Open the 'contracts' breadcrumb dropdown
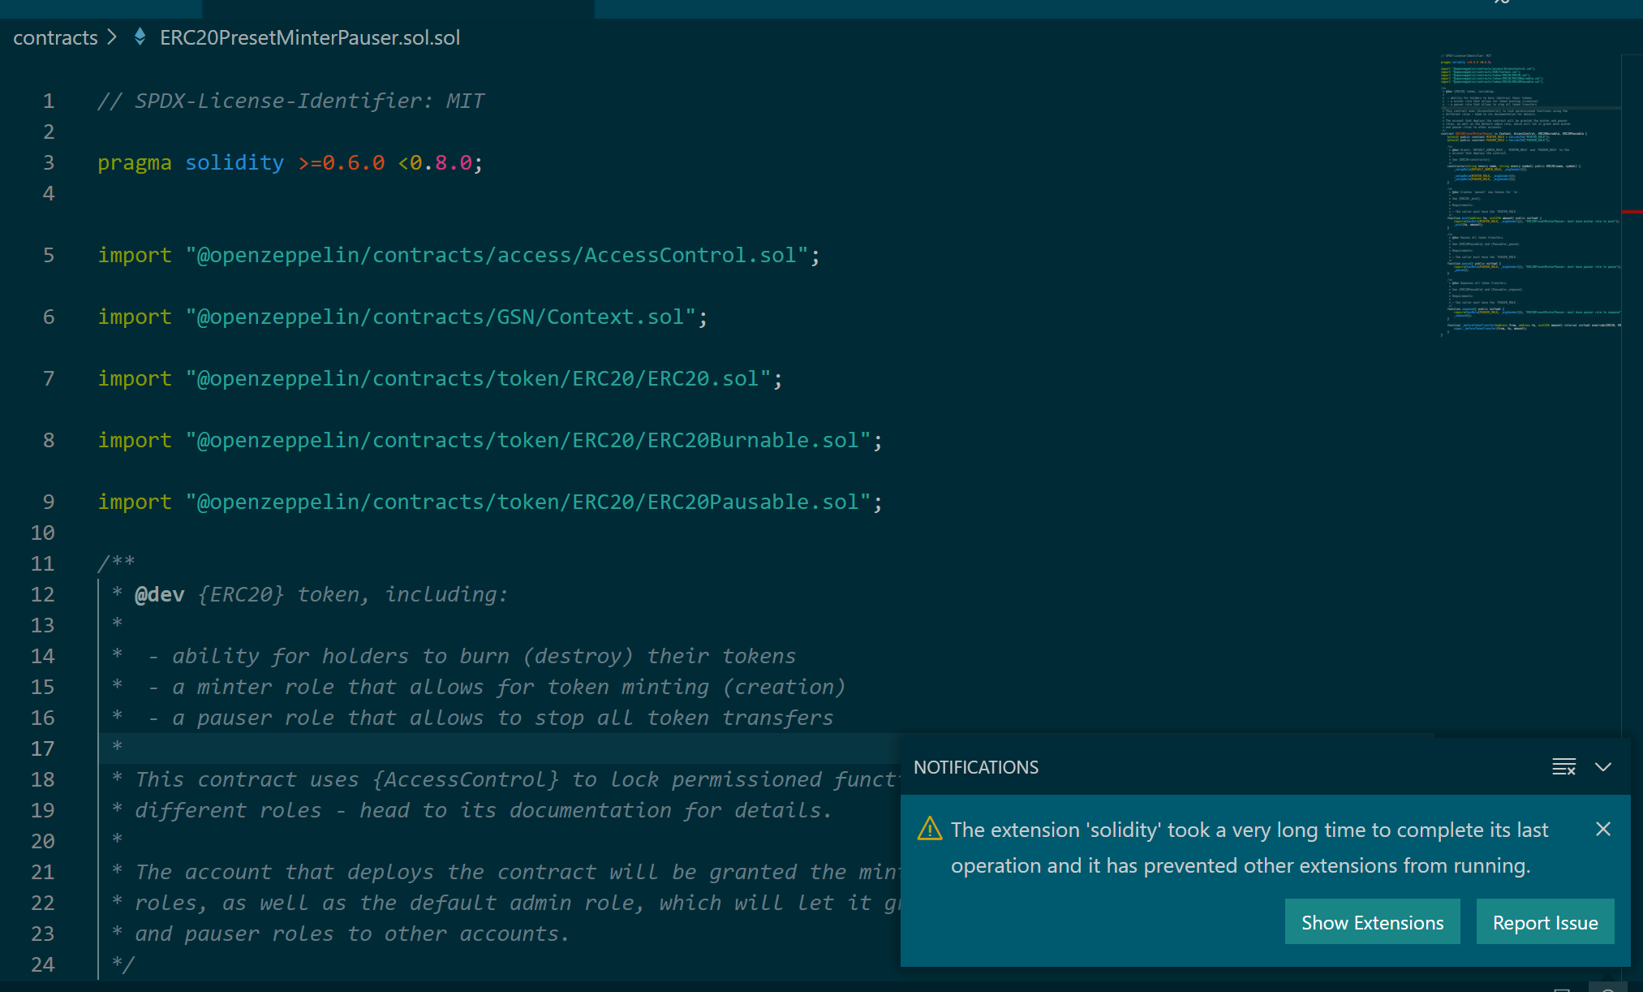The height and width of the screenshot is (992, 1643). (x=54, y=37)
